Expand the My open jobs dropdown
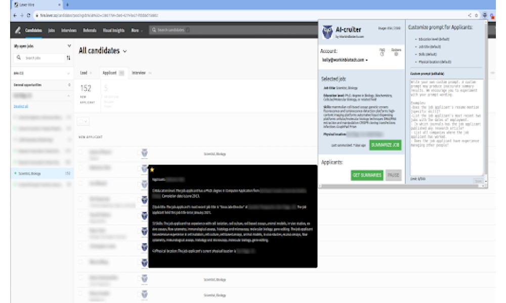 69,46
